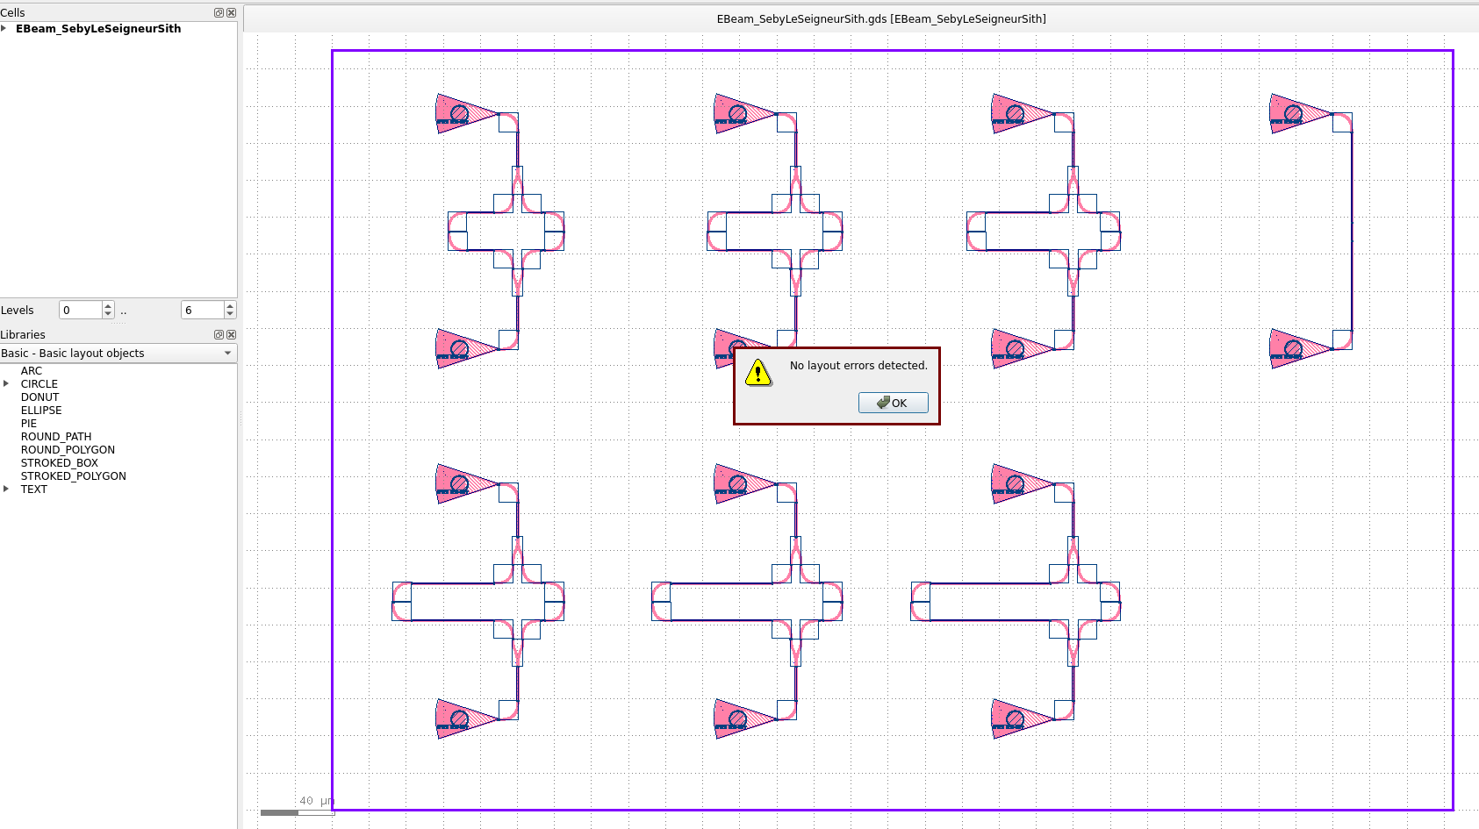Select the STROKED_POLYGON layout object

[x=73, y=475]
